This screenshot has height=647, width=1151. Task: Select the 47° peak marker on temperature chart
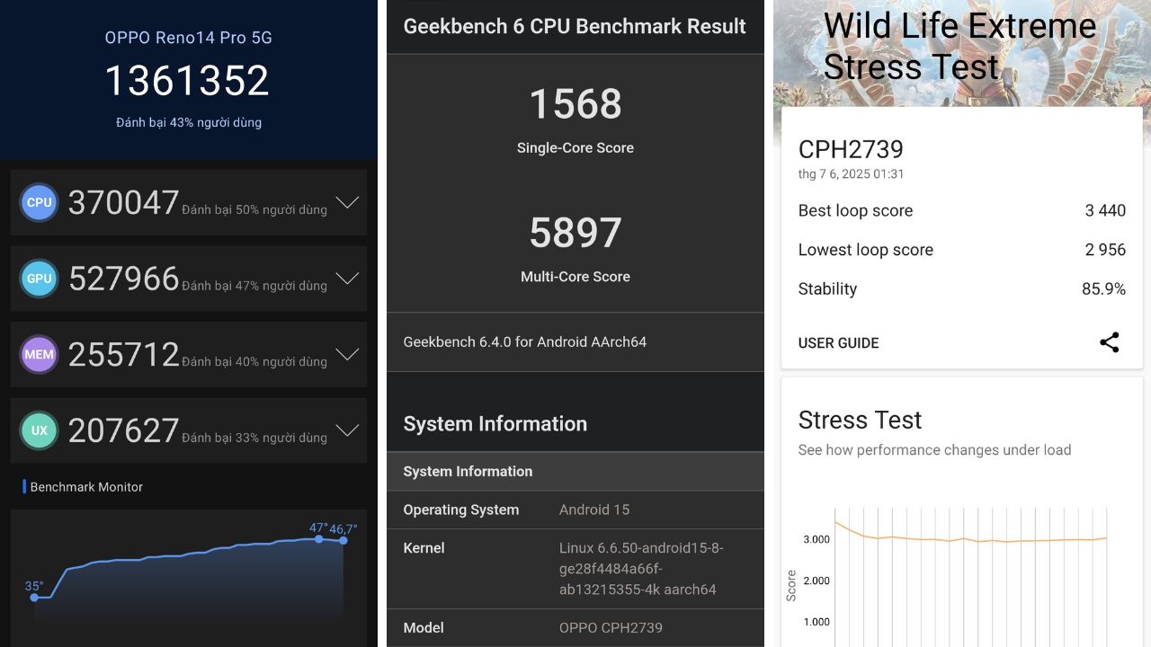coord(318,538)
